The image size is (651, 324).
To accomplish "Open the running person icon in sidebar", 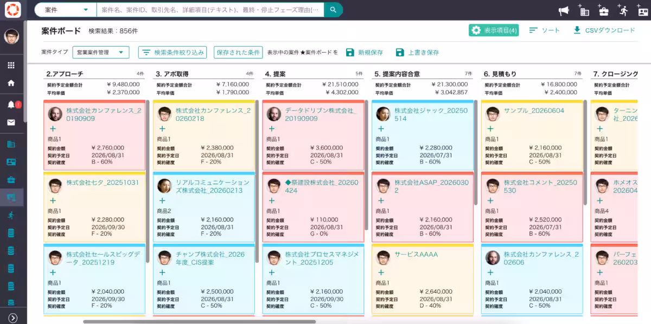I will (x=11, y=215).
